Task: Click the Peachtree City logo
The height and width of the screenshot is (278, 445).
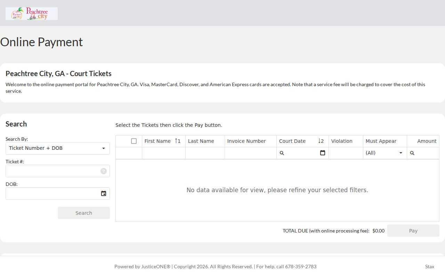Action: 32,14
